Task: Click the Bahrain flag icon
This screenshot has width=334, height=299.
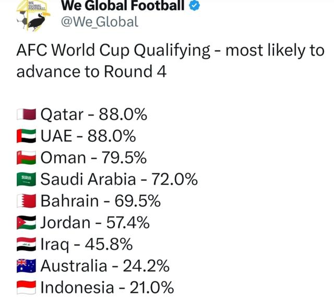Action: tap(26, 201)
